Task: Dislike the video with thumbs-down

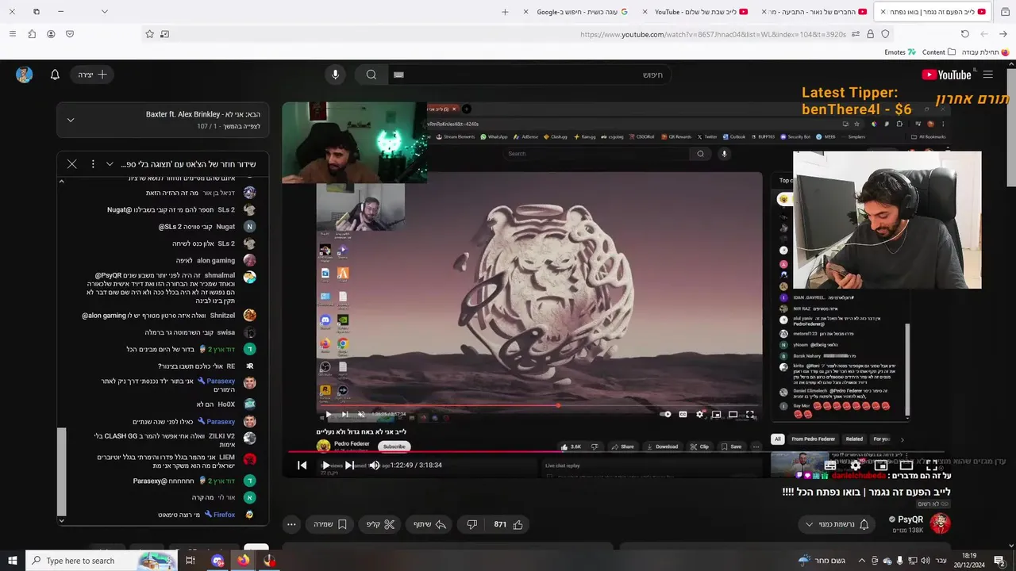Action: pyautogui.click(x=471, y=524)
